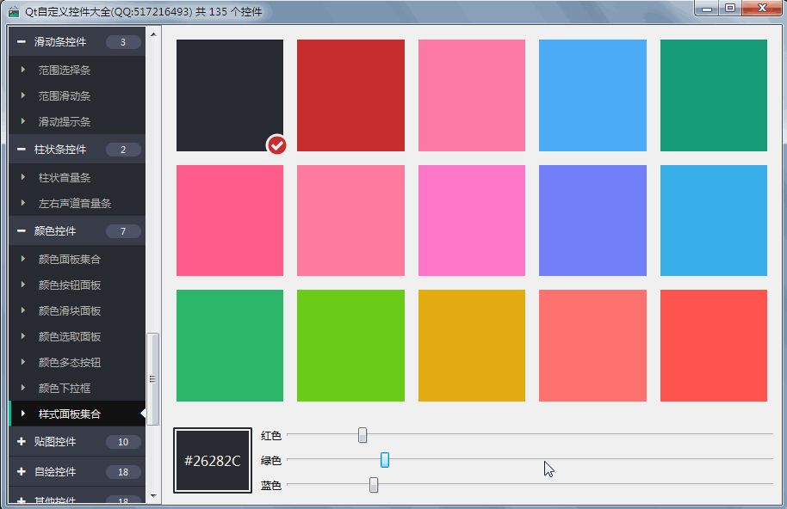Click the red checkmark badge on dark swatch
Viewport: 787px width, 509px height.
click(x=276, y=144)
